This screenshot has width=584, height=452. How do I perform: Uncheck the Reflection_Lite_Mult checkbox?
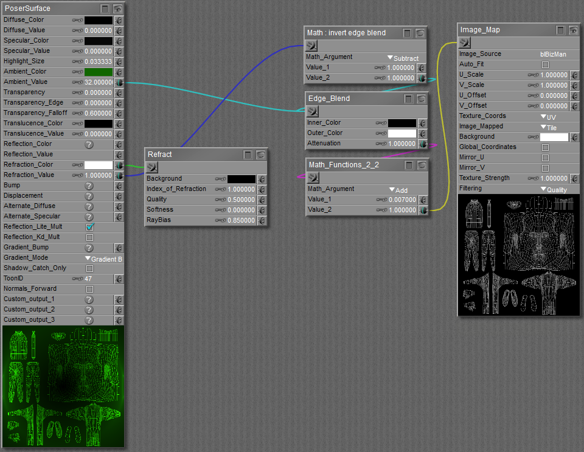coord(89,227)
